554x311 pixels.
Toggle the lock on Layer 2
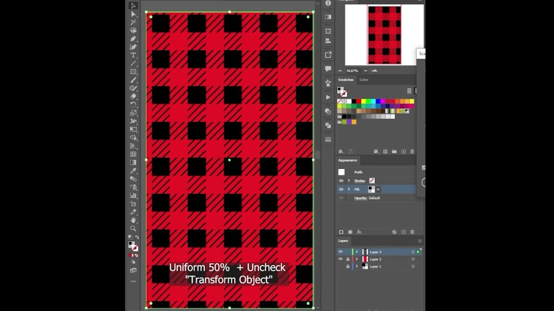[x=348, y=259]
